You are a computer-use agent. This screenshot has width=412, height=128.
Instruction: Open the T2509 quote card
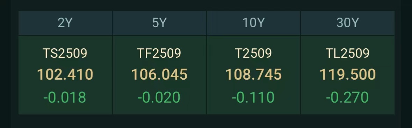click(254, 75)
